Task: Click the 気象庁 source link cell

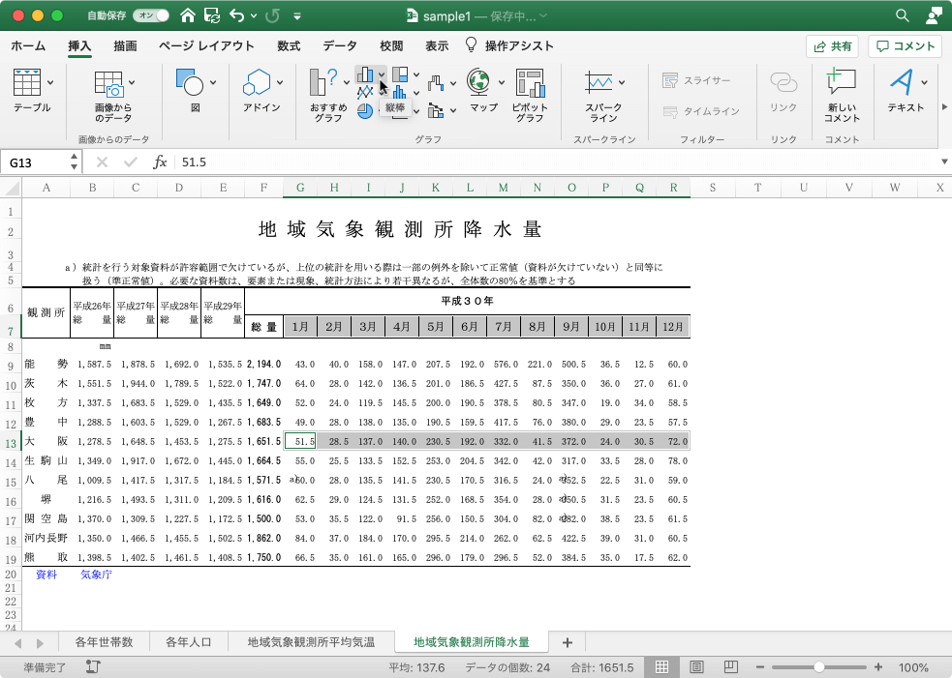Action: coord(96,575)
